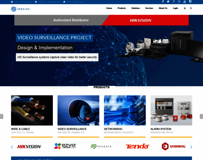
Task: Select the Seagate brand logo
Action: point(101,146)
